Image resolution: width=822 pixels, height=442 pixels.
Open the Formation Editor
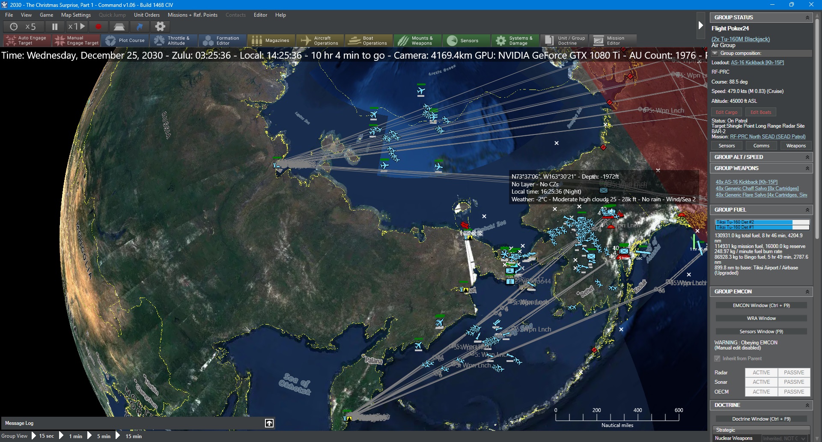point(222,41)
